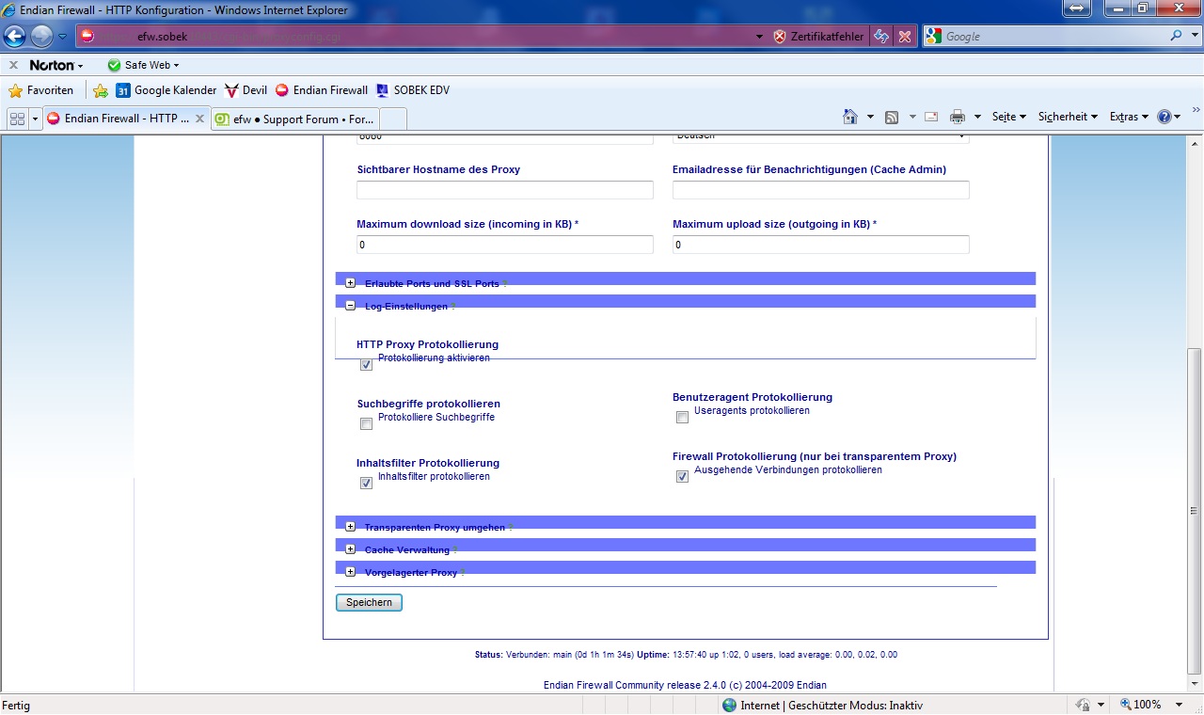This screenshot has height=715, width=1204.
Task: Expand the Cache Verwaltung section
Action: [x=350, y=549]
